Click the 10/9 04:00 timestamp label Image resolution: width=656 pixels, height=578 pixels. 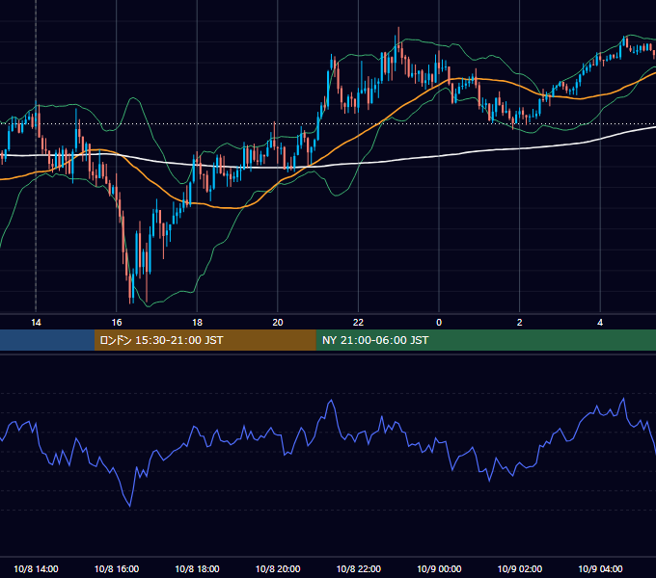coord(600,568)
